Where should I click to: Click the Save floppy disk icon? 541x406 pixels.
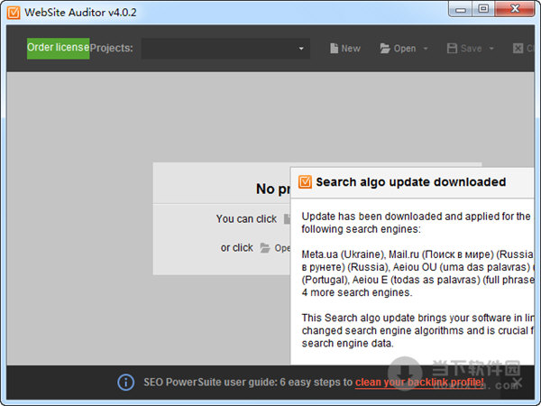[x=452, y=49]
